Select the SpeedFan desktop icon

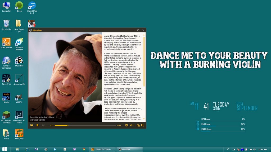6,79
